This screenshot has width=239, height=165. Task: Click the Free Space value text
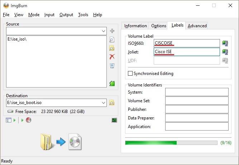(x=63, y=112)
